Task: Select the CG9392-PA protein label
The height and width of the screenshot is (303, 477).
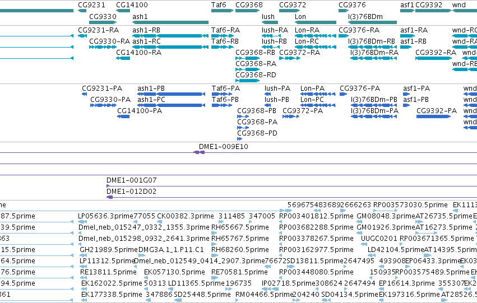Action: pos(437,111)
